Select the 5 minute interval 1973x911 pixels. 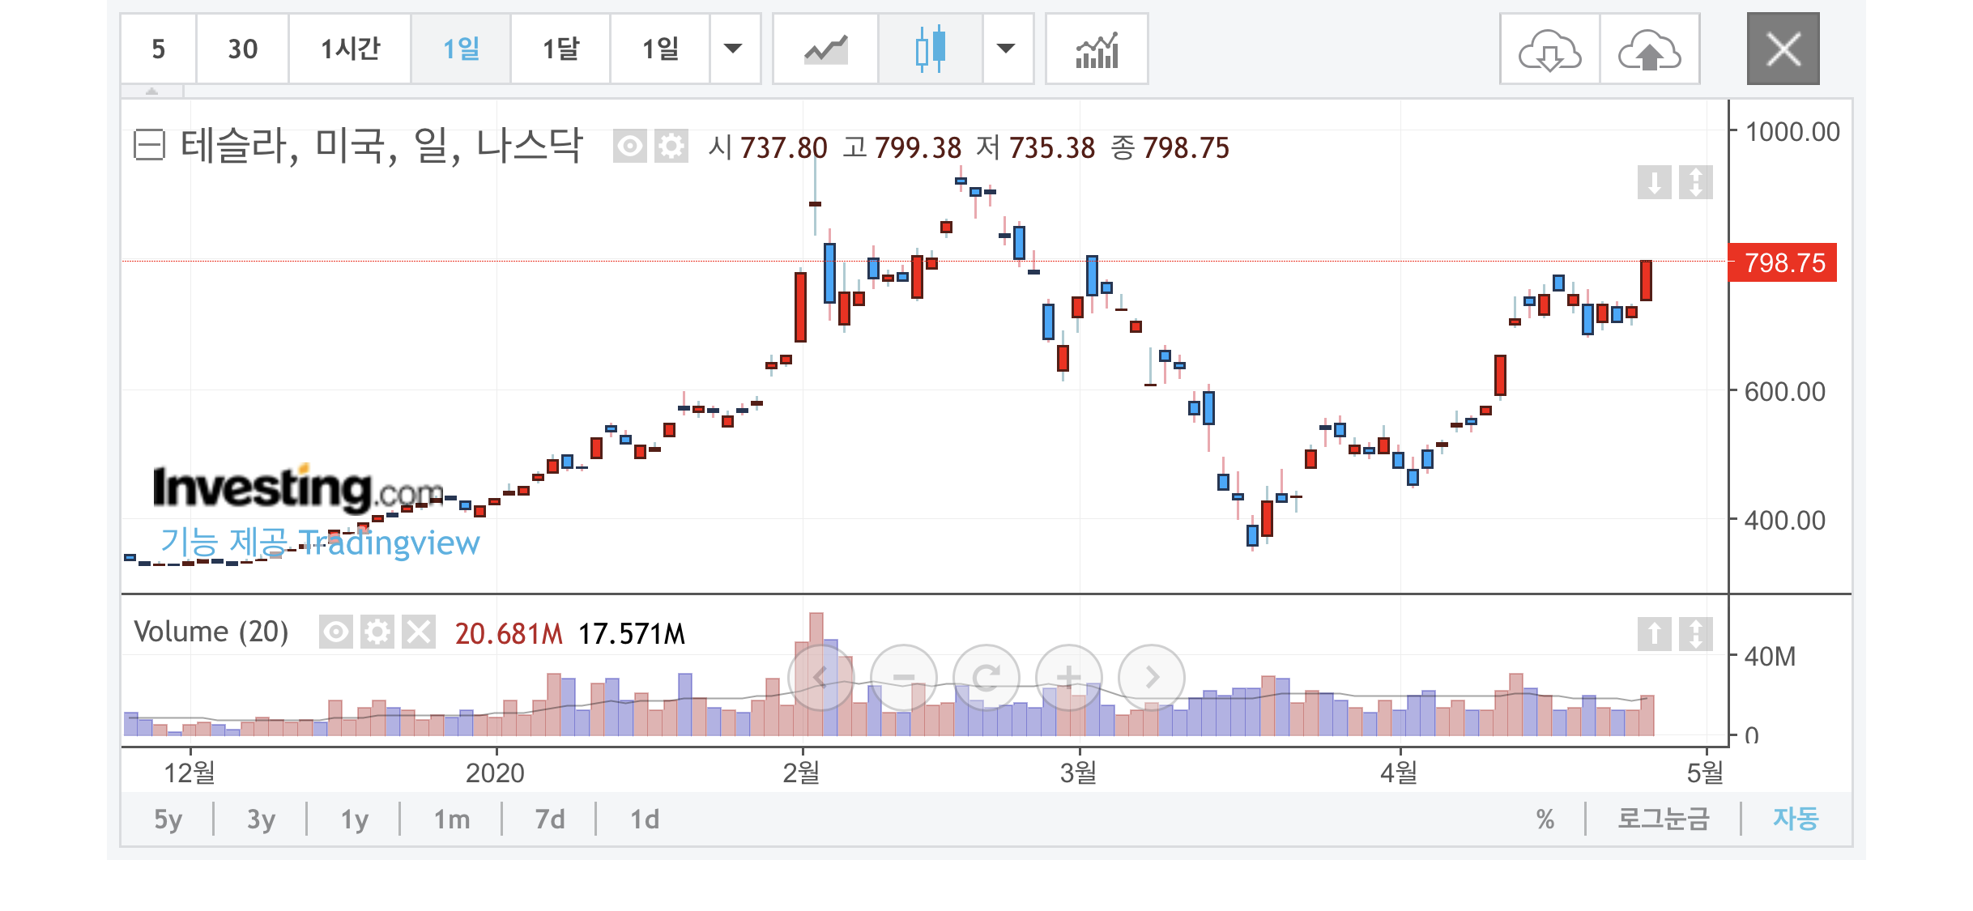click(x=158, y=49)
